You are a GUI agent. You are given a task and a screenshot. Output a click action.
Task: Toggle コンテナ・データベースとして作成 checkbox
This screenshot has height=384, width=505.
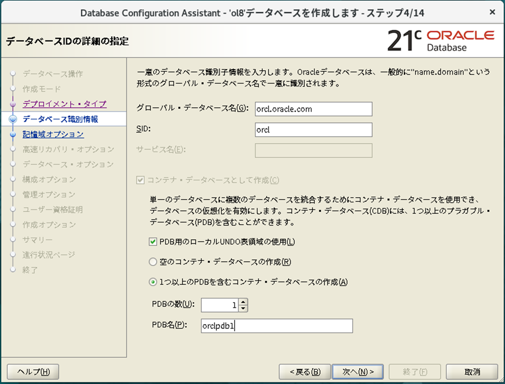(x=140, y=180)
